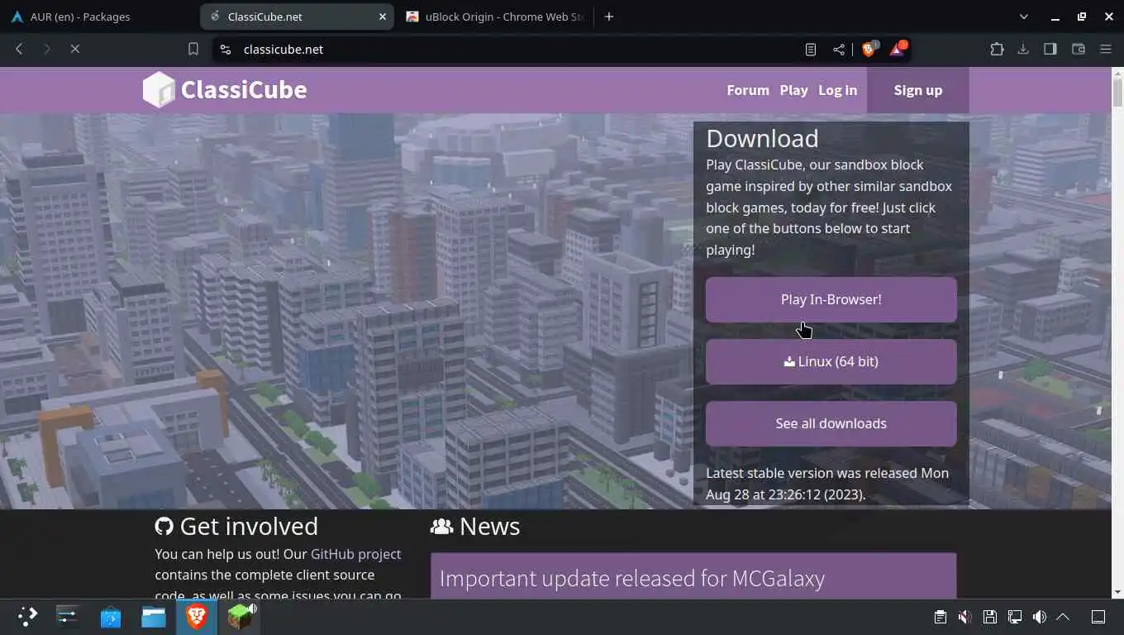Open system settings icon in taskbar
The height and width of the screenshot is (635, 1124).
(67, 616)
